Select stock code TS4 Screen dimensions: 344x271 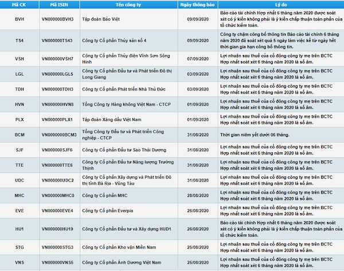pos(19,40)
